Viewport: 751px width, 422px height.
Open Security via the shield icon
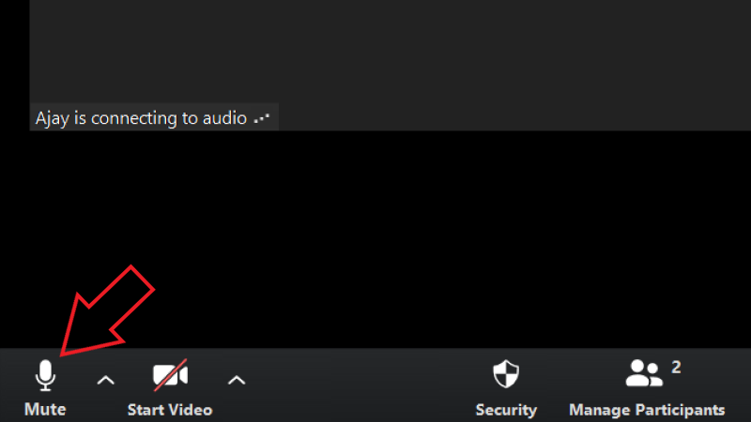(506, 373)
